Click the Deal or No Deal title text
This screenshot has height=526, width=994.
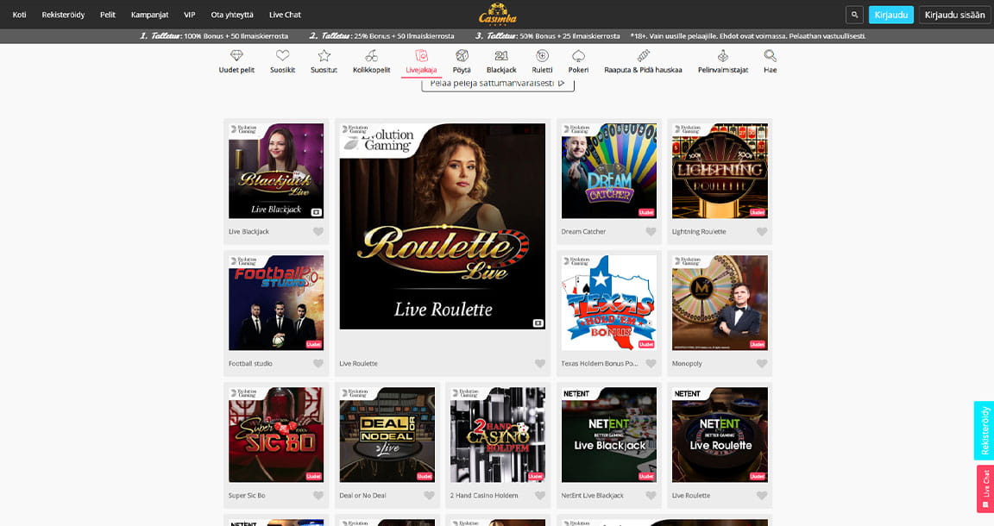pos(362,496)
